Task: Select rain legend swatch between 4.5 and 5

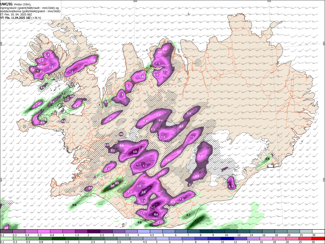Action: click(x=149, y=238)
